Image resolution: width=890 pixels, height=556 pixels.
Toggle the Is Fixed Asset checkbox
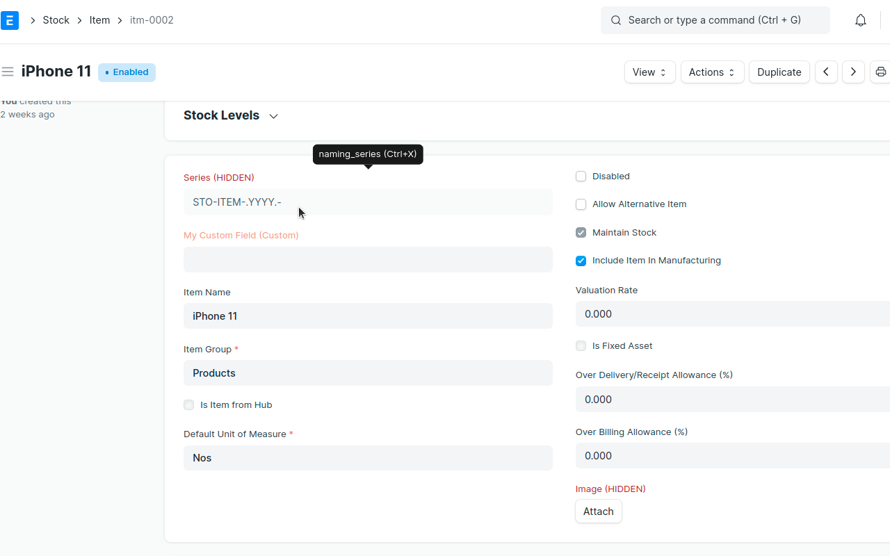click(x=581, y=346)
